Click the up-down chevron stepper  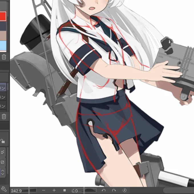pos(3,172)
